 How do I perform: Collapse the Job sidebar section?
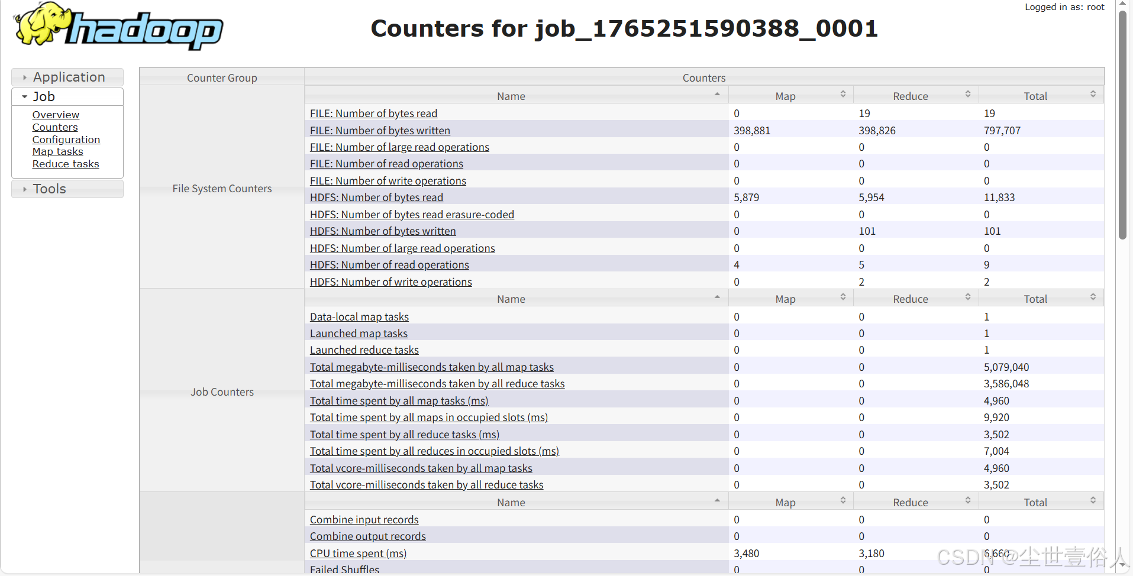[x=67, y=96]
